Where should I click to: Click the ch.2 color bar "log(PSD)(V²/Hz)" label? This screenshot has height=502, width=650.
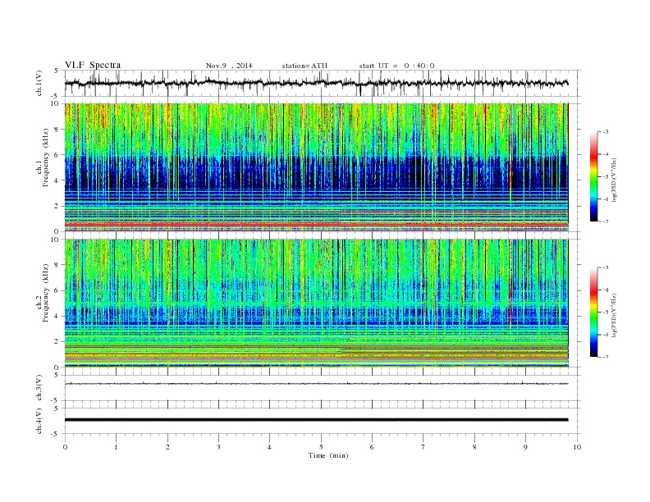coord(614,315)
